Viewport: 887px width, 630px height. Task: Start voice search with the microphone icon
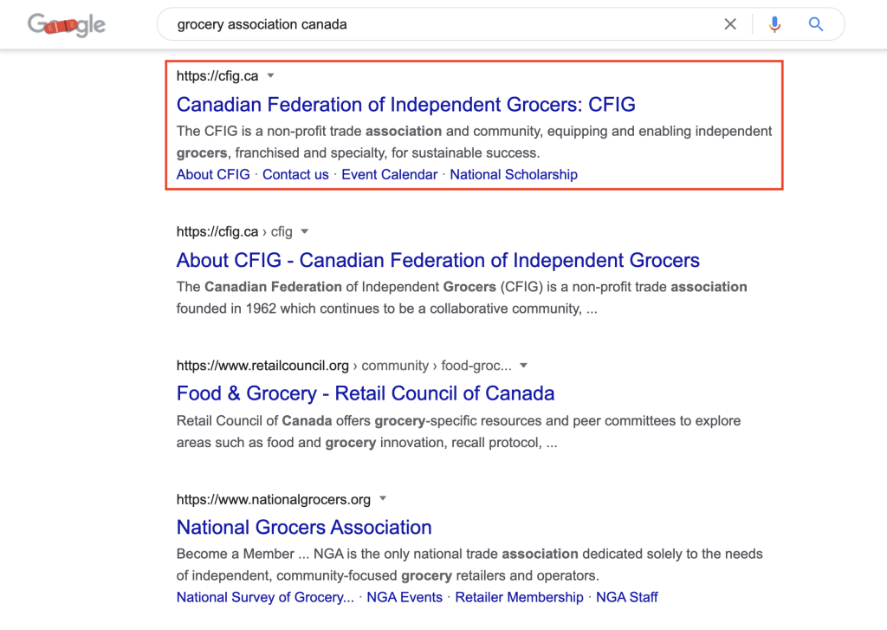(x=774, y=24)
